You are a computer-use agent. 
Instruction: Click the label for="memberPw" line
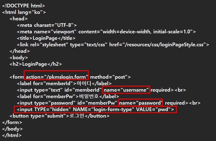point(68,96)
